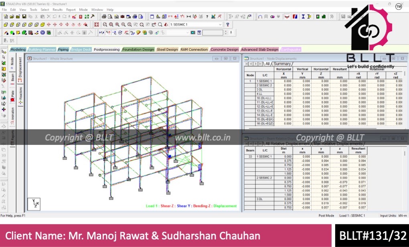Switch to Summary tab in Node Displacements table
This screenshot has width=409, height=247.
point(282,64)
